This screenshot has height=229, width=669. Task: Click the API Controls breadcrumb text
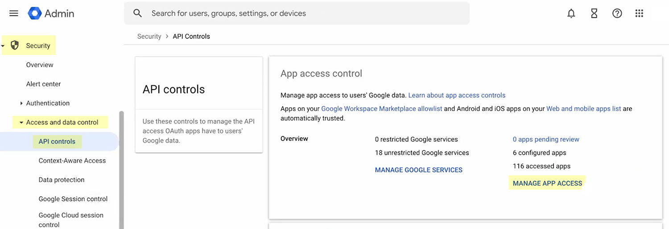(191, 37)
